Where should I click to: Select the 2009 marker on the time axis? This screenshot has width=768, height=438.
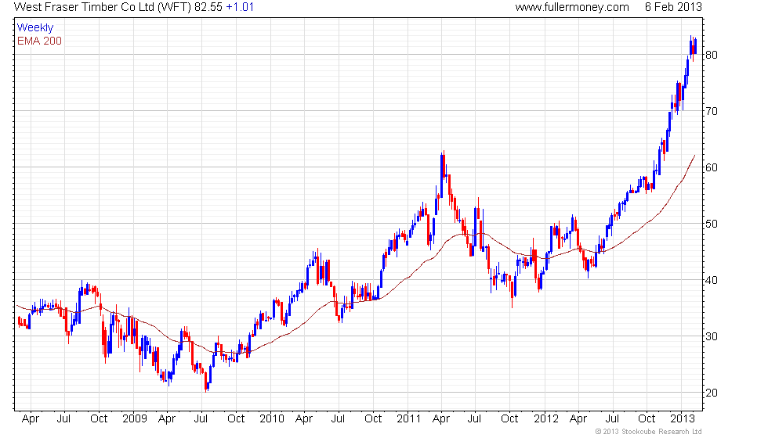(134, 418)
